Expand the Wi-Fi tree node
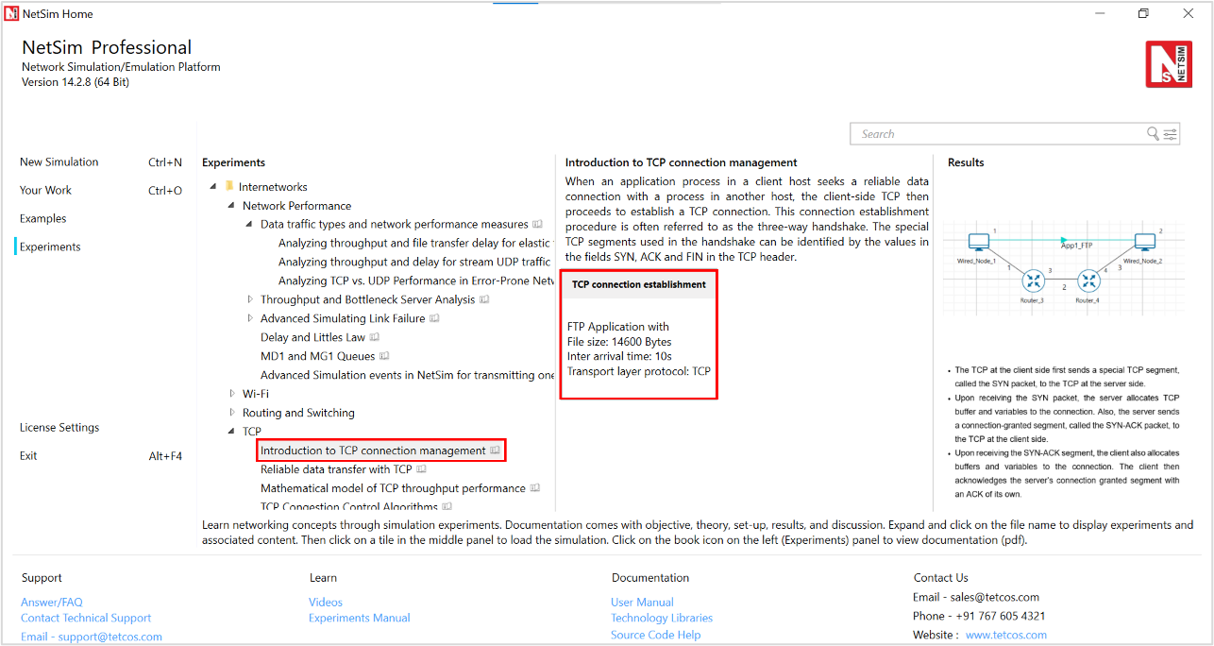Screen dimensions: 1214x646 click(x=232, y=394)
